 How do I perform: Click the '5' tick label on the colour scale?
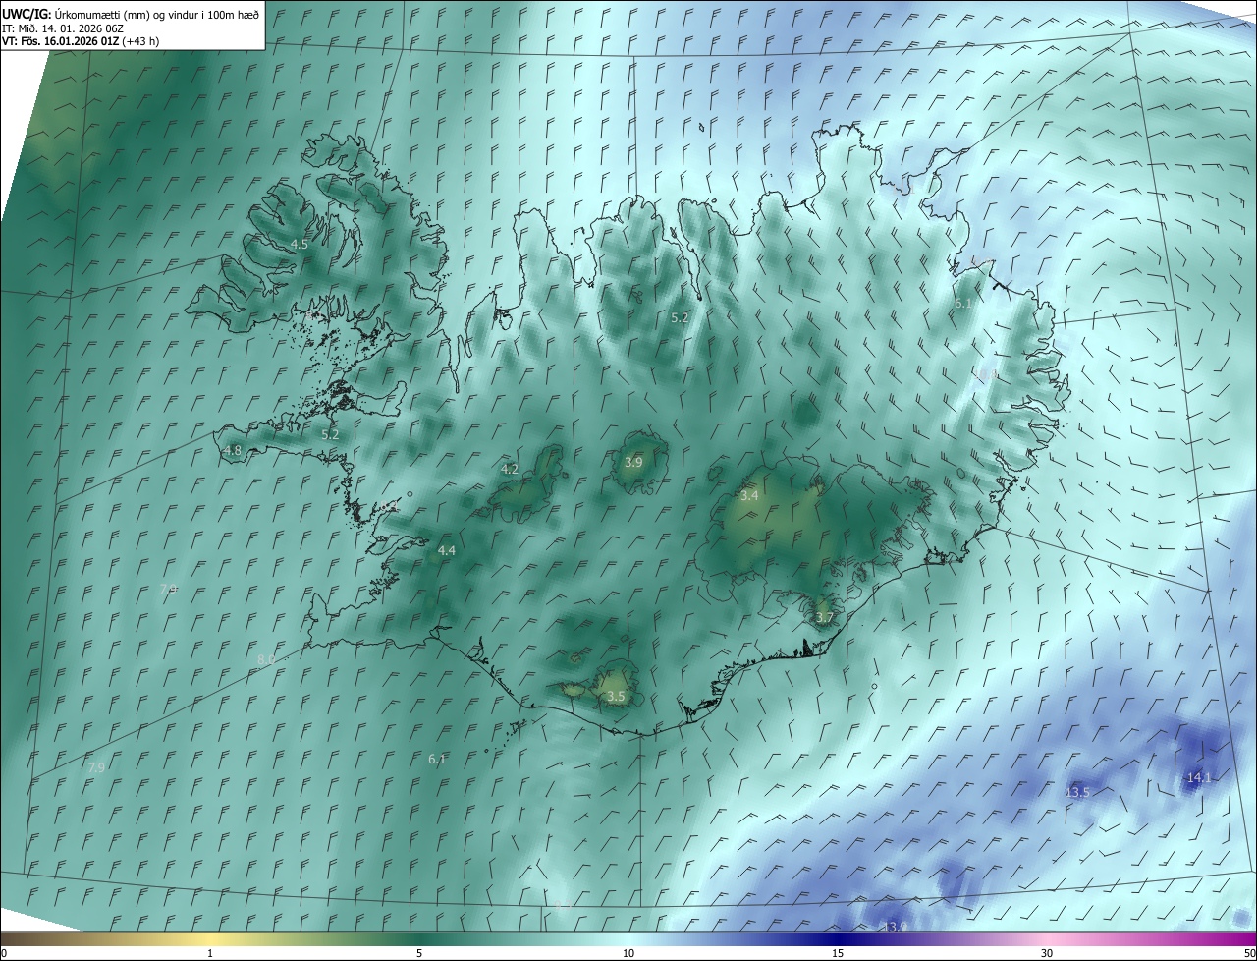coord(419,953)
